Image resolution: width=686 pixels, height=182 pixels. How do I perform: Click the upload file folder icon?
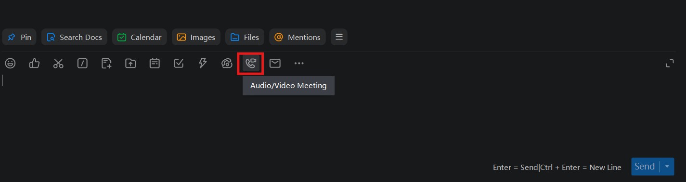130,63
